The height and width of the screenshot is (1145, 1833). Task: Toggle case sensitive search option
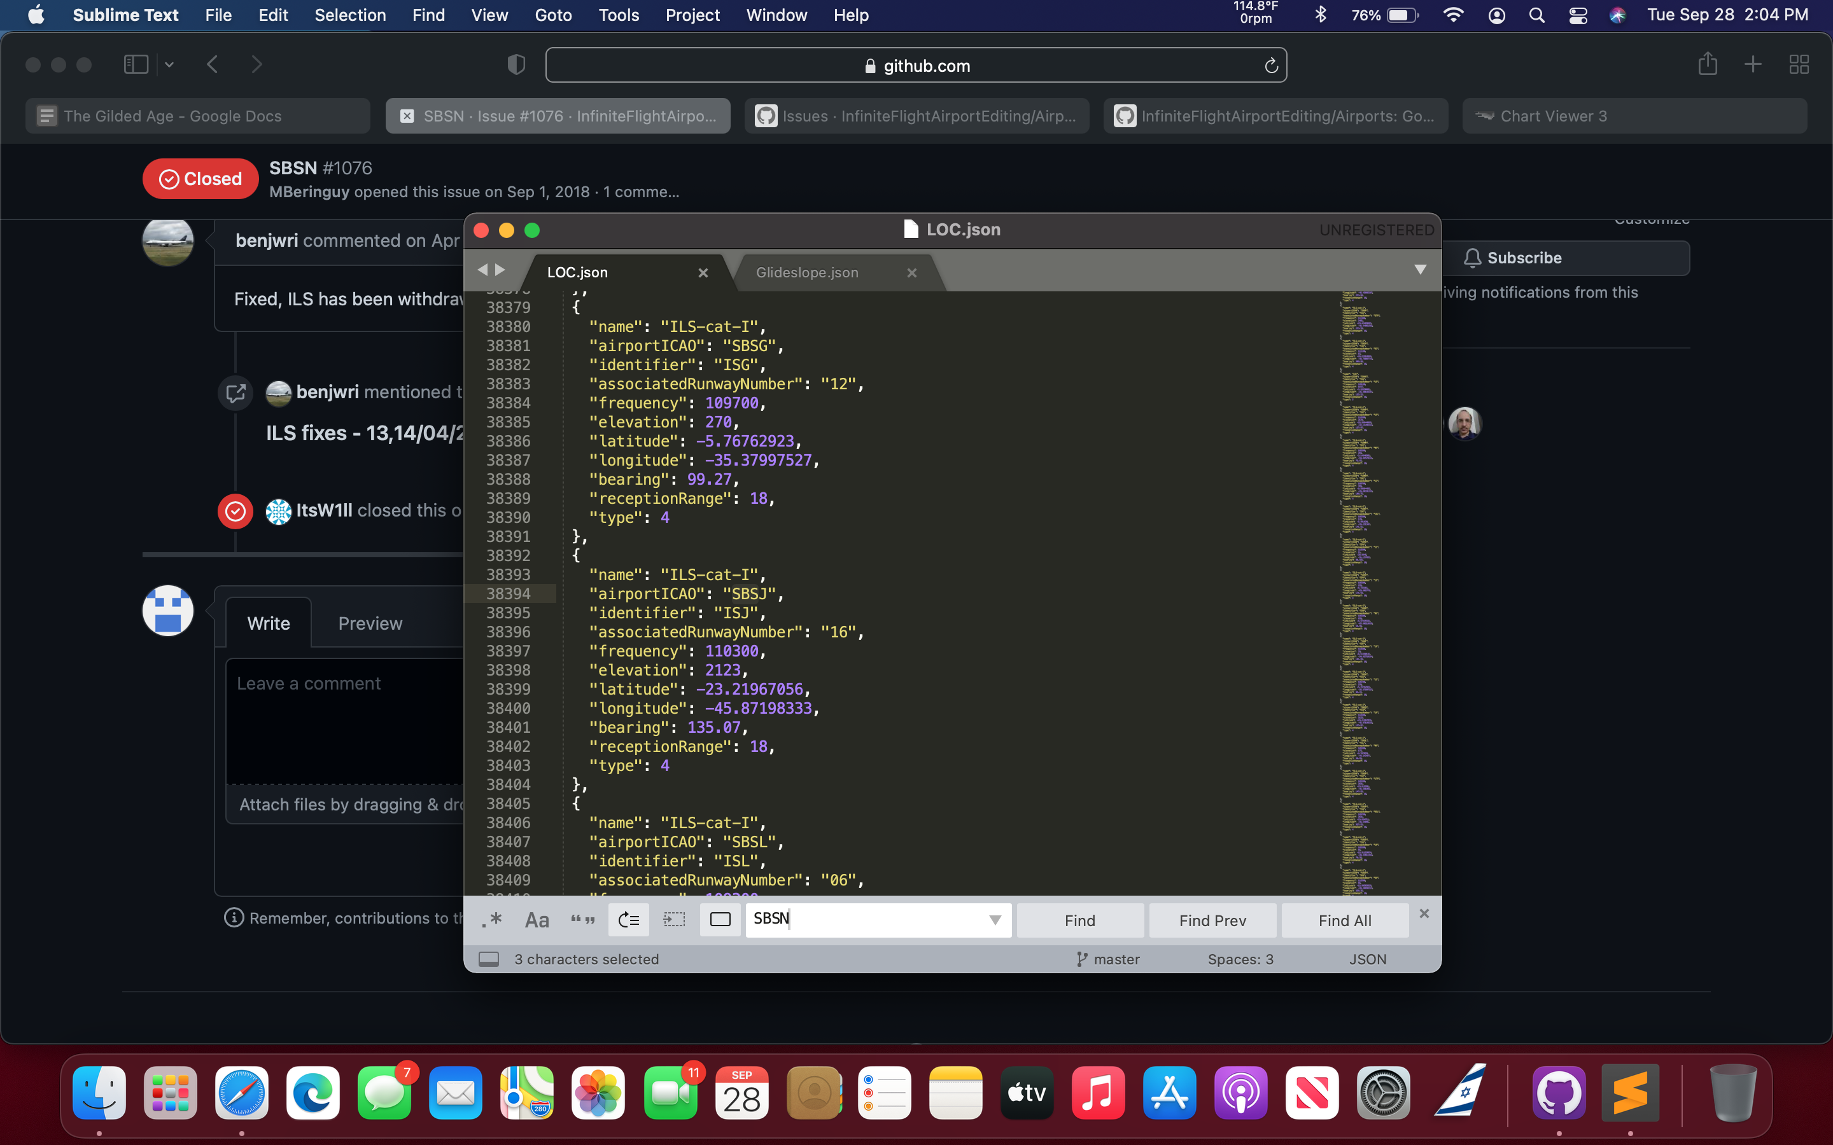tap(537, 920)
